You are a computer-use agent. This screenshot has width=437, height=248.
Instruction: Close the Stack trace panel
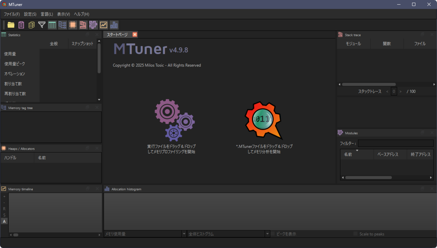coord(432,35)
